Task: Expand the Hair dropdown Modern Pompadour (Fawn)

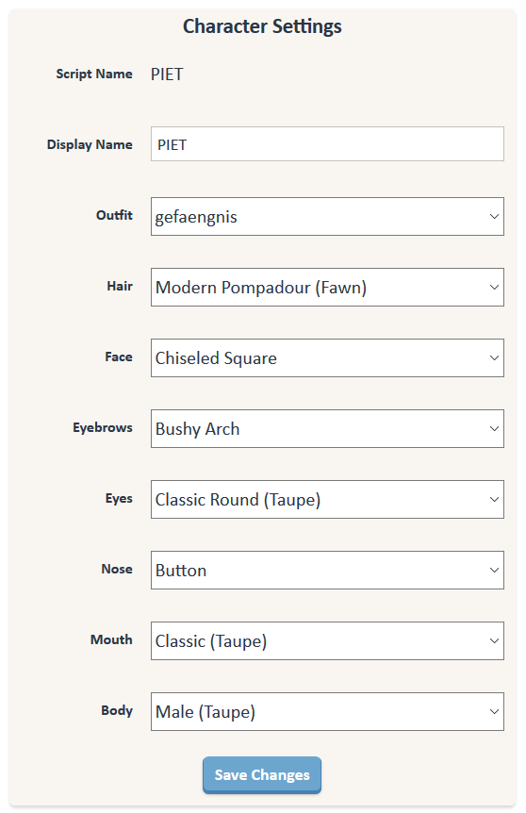Action: [327, 288]
